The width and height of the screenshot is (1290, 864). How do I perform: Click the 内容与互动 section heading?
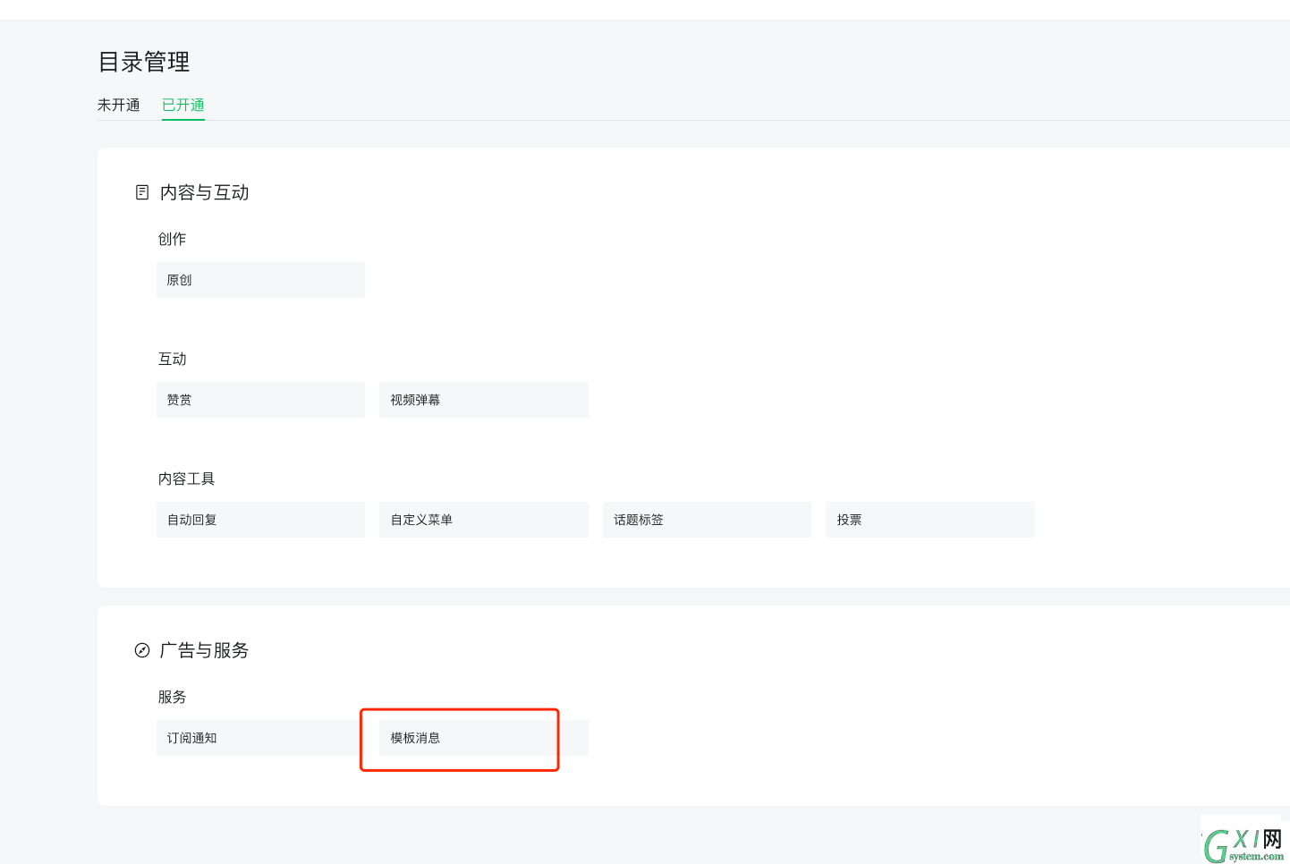(x=205, y=192)
